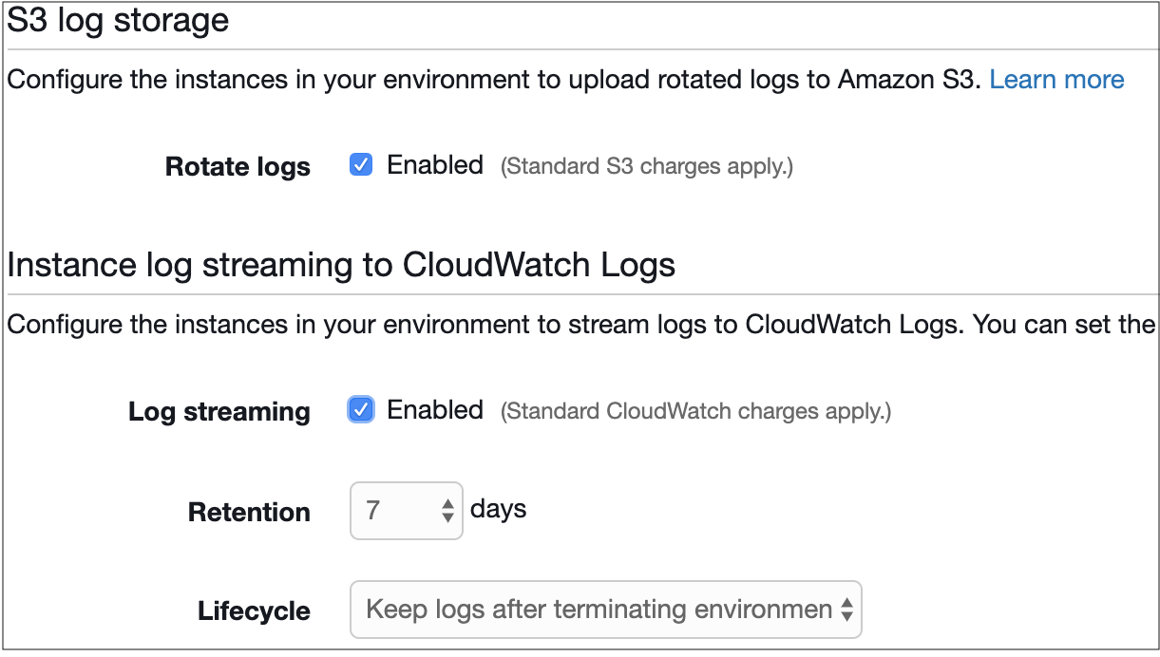Image resolution: width=1160 pixels, height=657 pixels.
Task: Click the Log streaming label
Action: coord(219,412)
